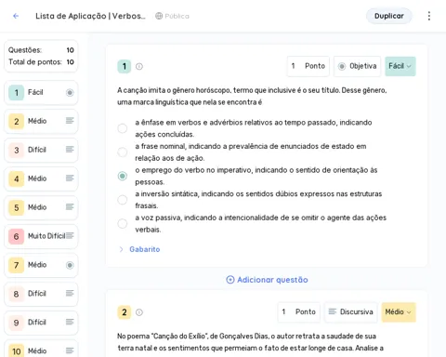Viewport: 446px width, 357px height.
Task: Click the discursive lines icon in sidebar row 8 Difícil
Action: (x=70, y=293)
